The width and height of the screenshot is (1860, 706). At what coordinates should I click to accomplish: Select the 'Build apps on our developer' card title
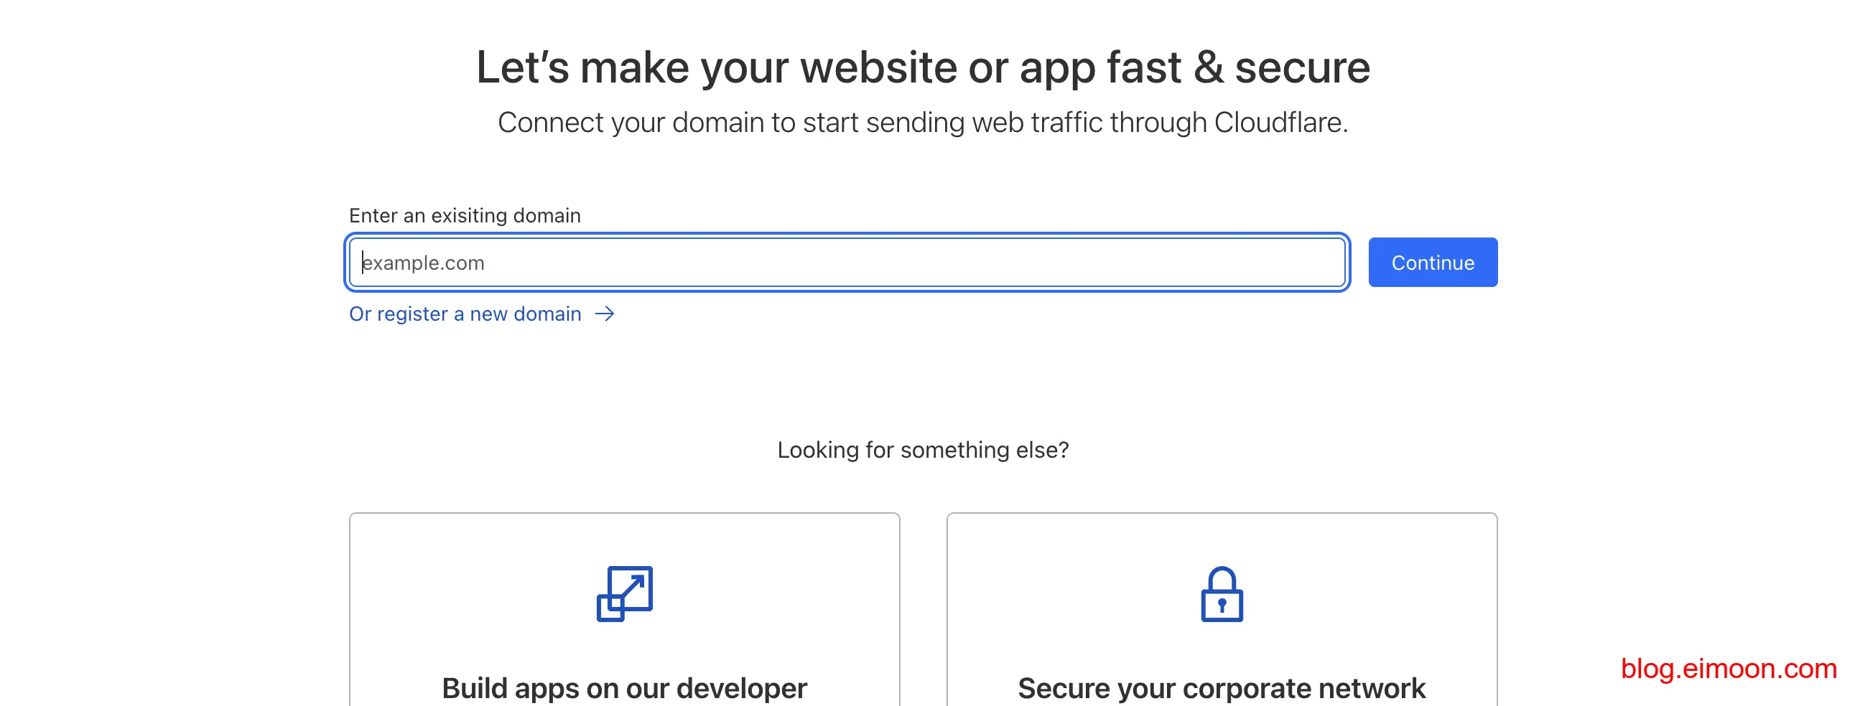(x=625, y=687)
